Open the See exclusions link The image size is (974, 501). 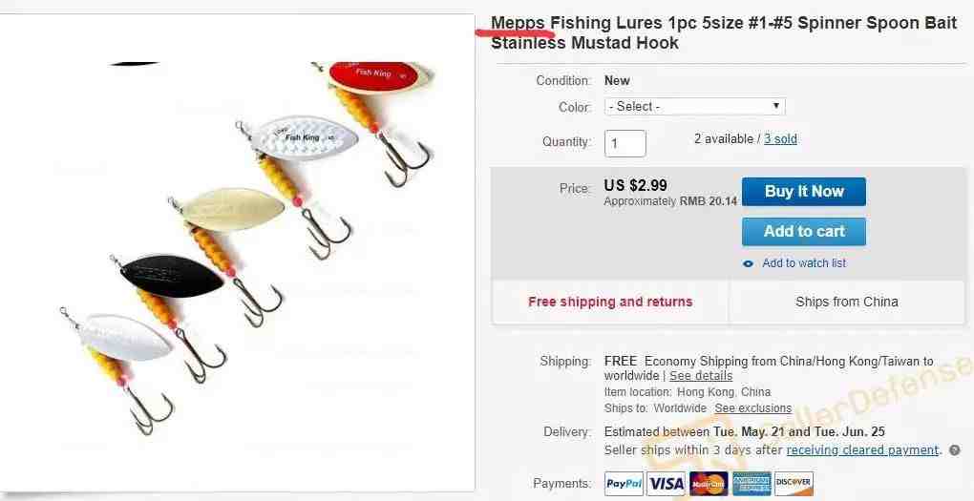tap(752, 408)
